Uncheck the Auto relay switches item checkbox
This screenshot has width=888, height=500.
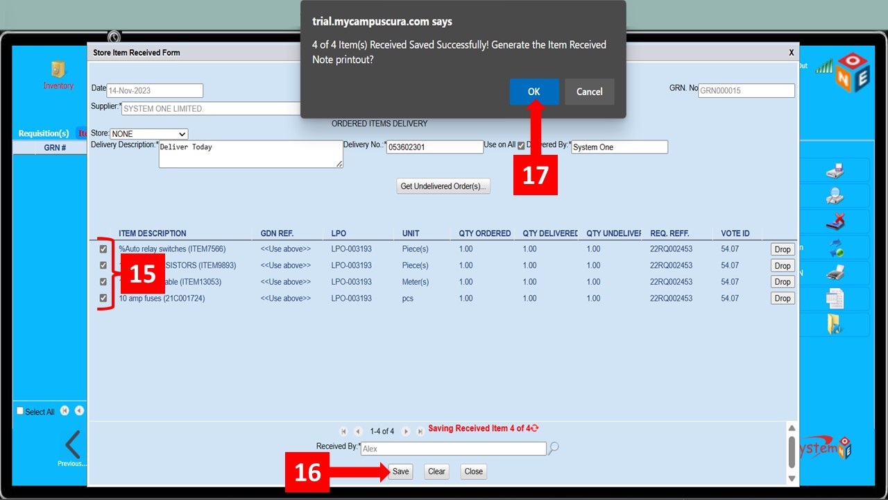(103, 249)
